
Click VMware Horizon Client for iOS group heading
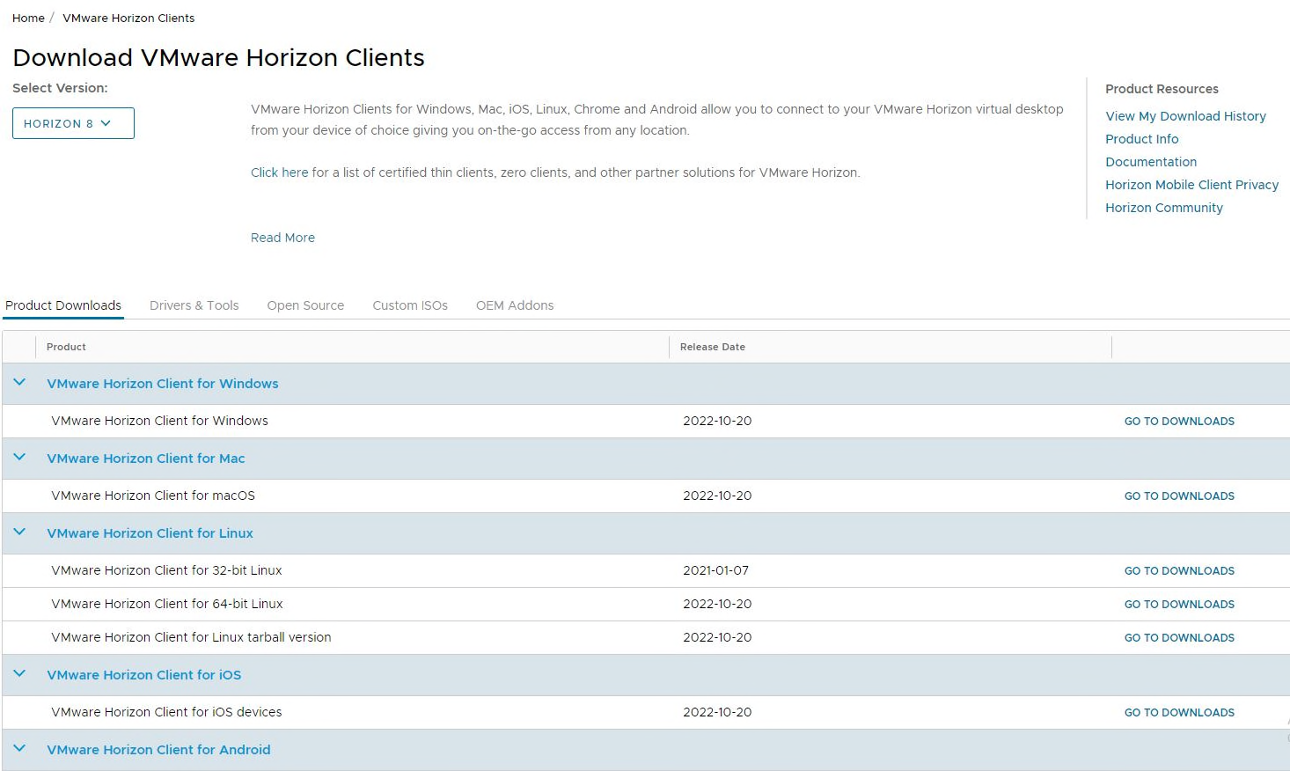point(144,675)
